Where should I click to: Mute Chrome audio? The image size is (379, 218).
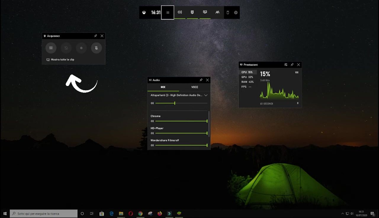(x=152, y=121)
